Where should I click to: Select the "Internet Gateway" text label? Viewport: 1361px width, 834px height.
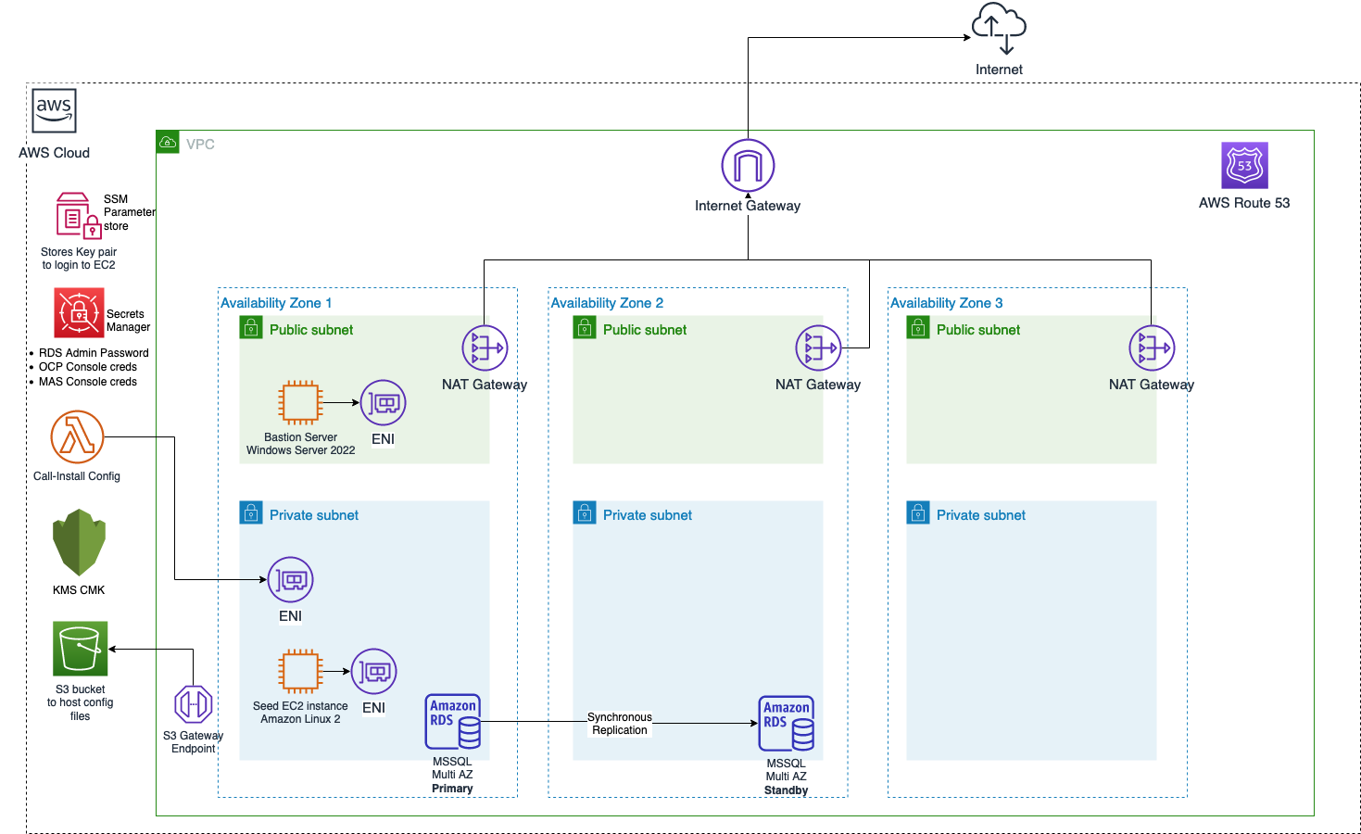point(748,206)
